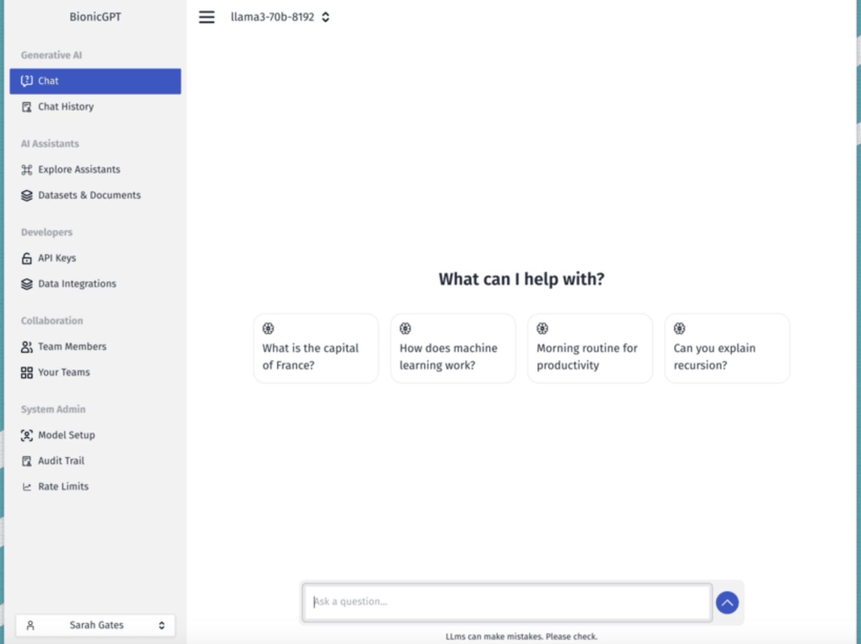The height and width of the screenshot is (644, 861).
Task: Click the Team Members people icon
Action: pyautogui.click(x=27, y=347)
